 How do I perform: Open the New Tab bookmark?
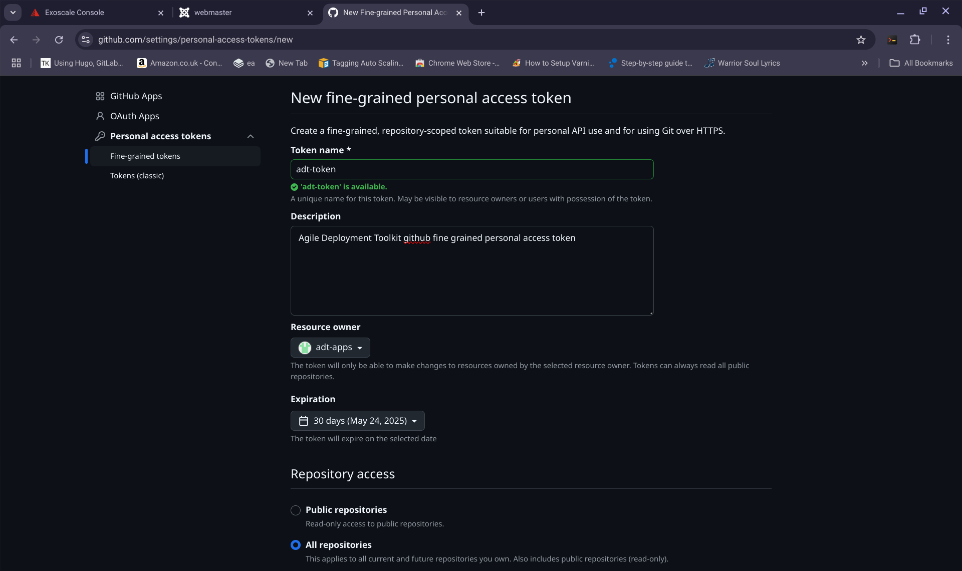click(287, 63)
